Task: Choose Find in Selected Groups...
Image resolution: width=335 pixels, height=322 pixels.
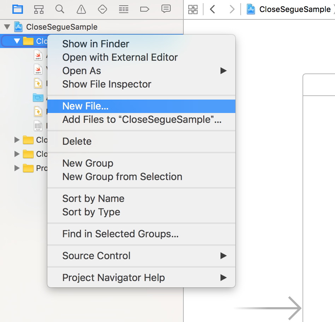Action: pos(141,234)
